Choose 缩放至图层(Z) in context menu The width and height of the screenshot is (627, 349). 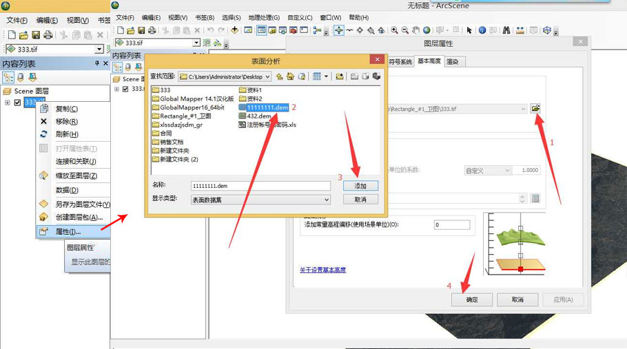click(76, 176)
